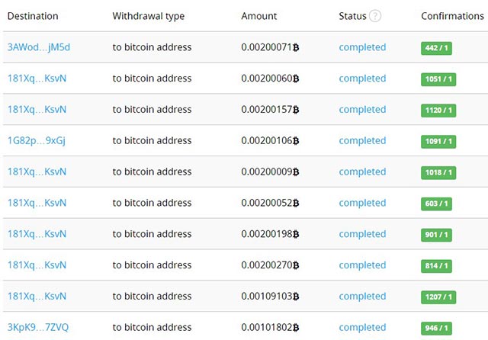The width and height of the screenshot is (488, 340).
Task: Click the green 442 / 1 confirmations badge
Action: (x=436, y=48)
